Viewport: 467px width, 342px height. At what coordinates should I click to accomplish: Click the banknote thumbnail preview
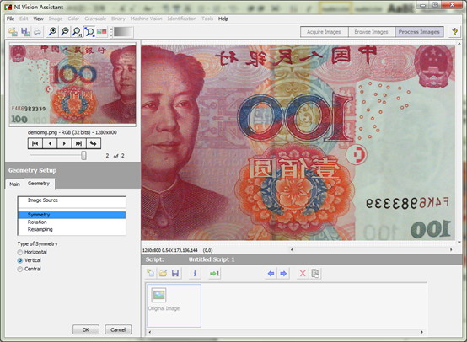(x=72, y=84)
